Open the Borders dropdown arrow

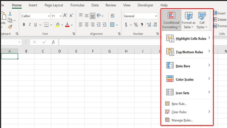(x=51, y=25)
